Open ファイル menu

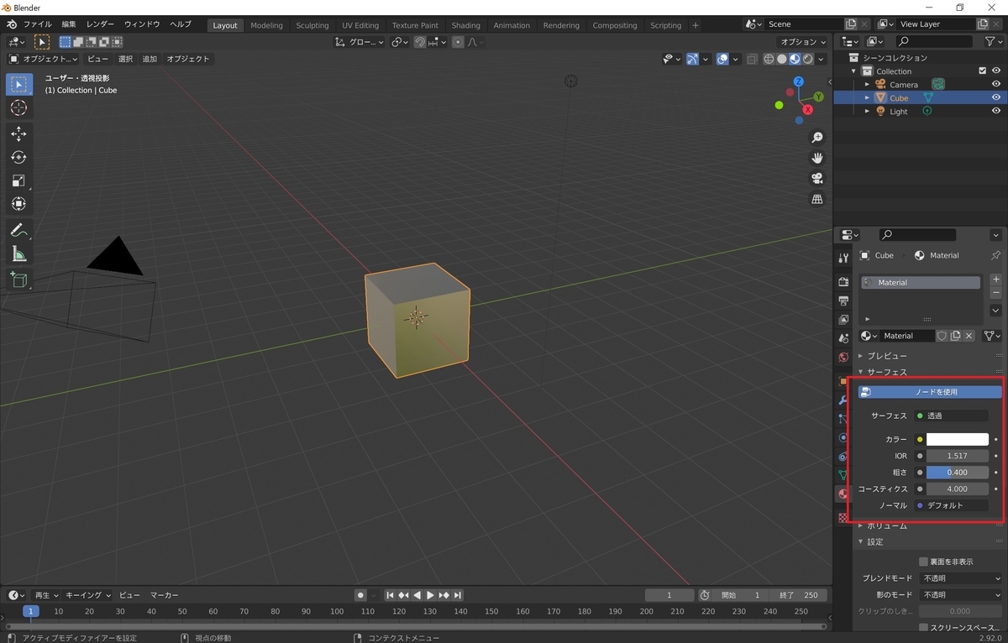(37, 24)
